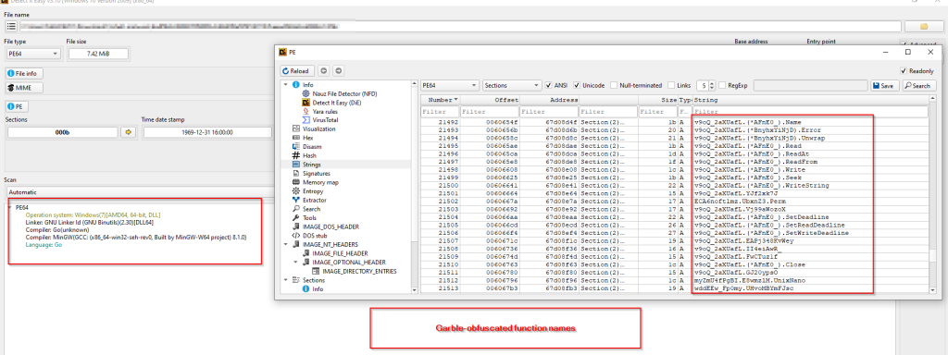Enable the Null-terminated checkbox
948x355 pixels.
point(615,86)
